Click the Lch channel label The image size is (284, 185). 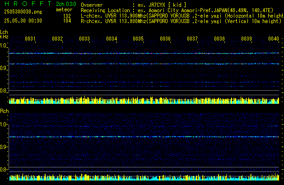pos(4,32)
